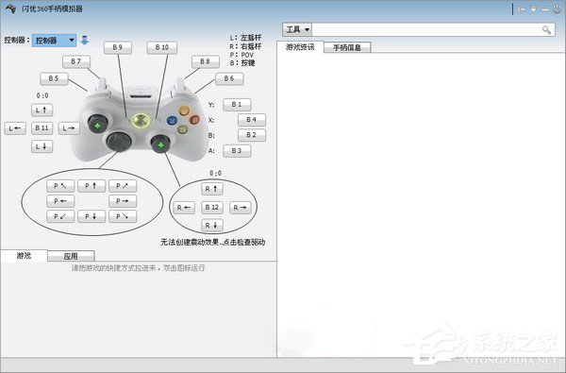Click the magnifier search icon
This screenshot has height=373, width=566.
pyautogui.click(x=546, y=30)
